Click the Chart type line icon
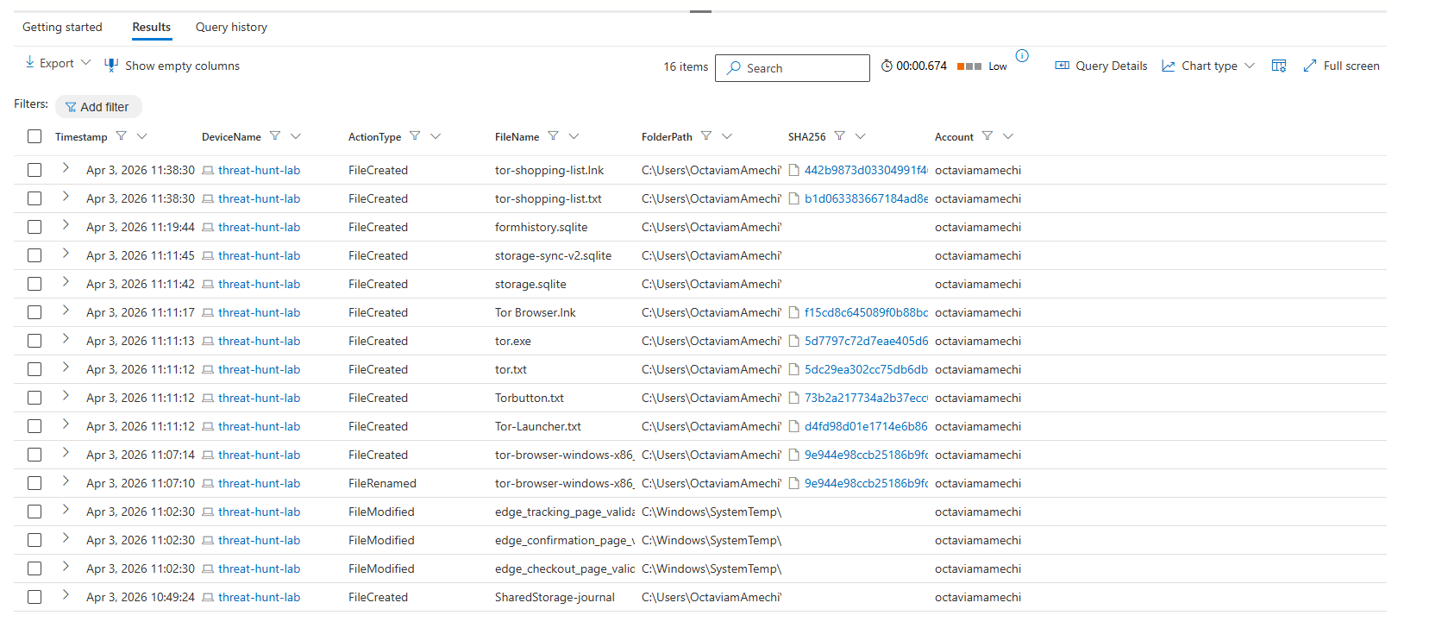 tap(1169, 66)
